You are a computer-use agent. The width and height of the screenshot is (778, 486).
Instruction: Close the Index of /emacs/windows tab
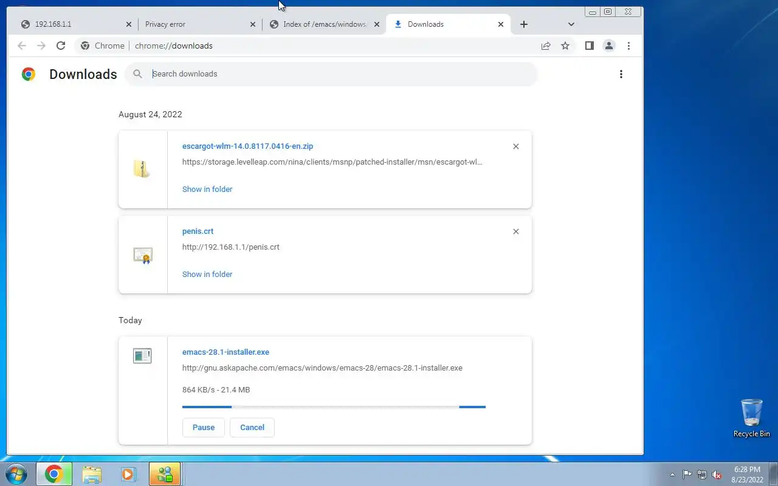377,24
